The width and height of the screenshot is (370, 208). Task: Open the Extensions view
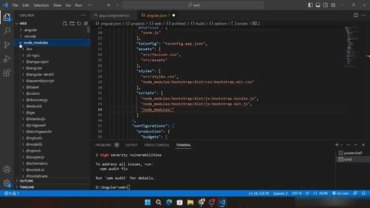pyautogui.click(x=7, y=73)
